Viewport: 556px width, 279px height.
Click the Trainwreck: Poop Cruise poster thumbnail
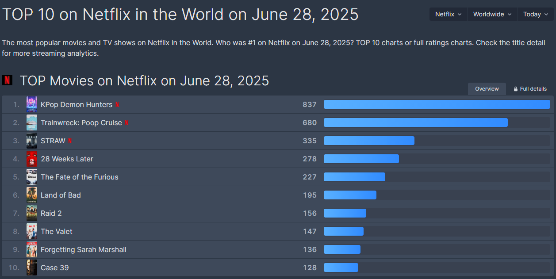32,122
